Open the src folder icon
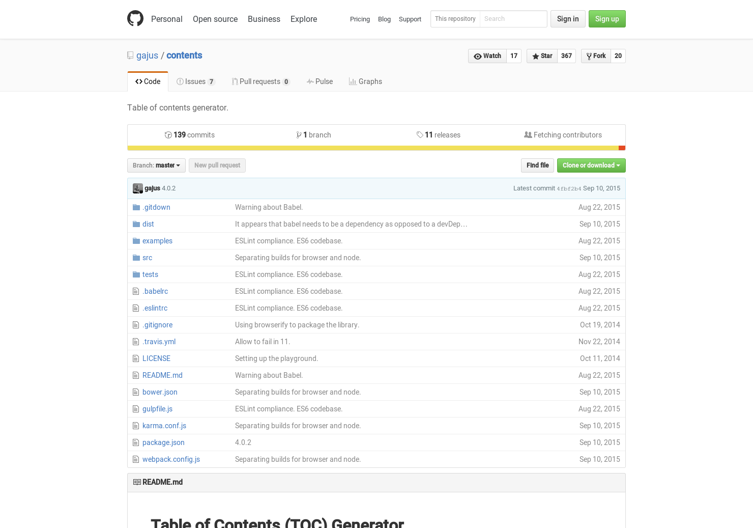The image size is (753, 528). [x=136, y=257]
